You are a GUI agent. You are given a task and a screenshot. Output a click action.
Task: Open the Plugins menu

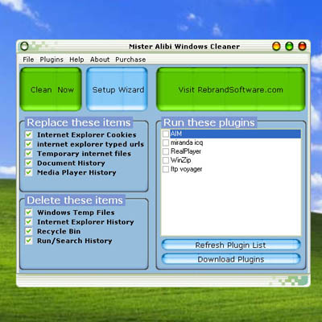(52, 60)
